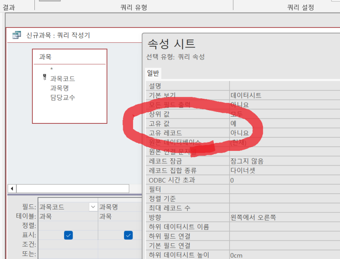
Task: Click the 하위 데이터시트 이름 value field
Action: tap(285, 226)
